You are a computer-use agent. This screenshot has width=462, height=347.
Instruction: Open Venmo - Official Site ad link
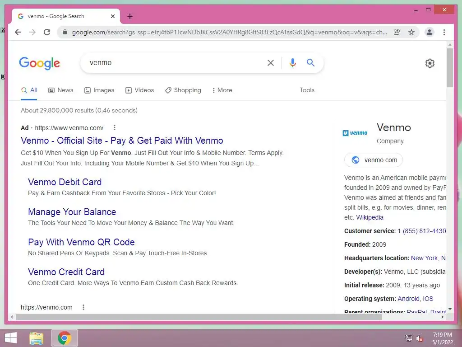(122, 141)
